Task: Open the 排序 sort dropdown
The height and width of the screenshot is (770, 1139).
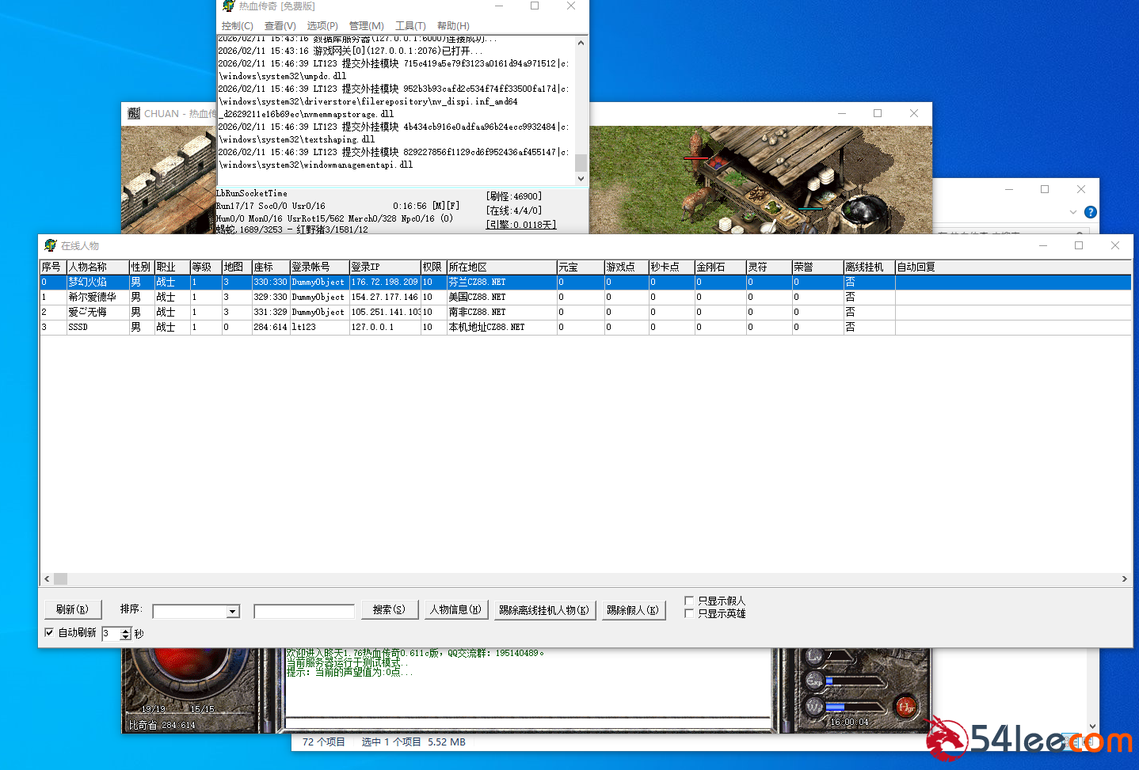Action: pyautogui.click(x=232, y=612)
